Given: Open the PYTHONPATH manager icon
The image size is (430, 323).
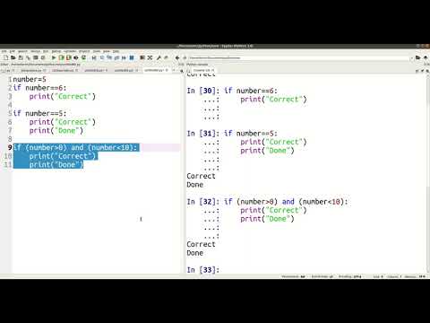Looking at the screenshot, I should point(166,57).
